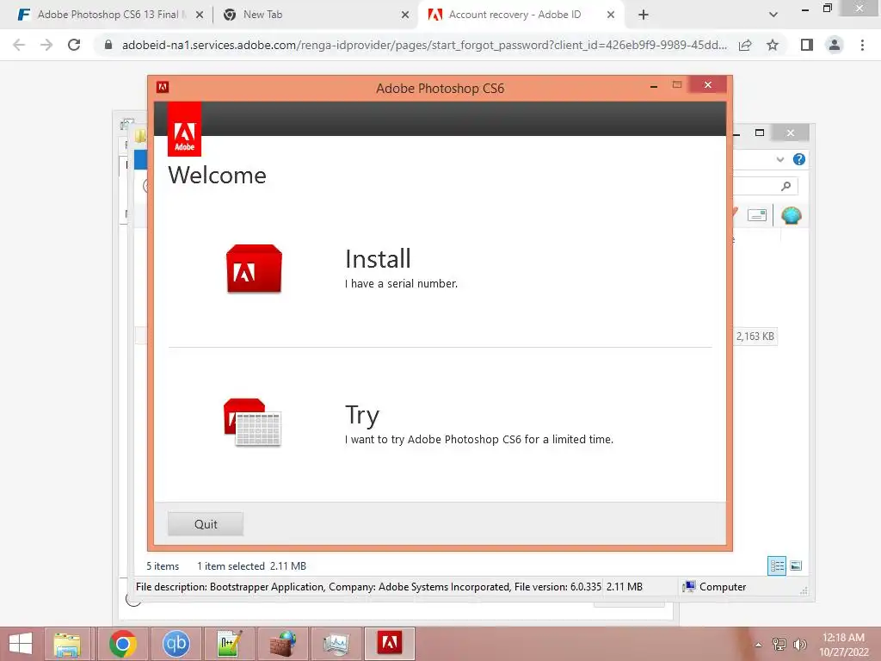Viewport: 881px width, 661px height.
Task: Open a new browser tab with plus
Action: [x=644, y=15]
